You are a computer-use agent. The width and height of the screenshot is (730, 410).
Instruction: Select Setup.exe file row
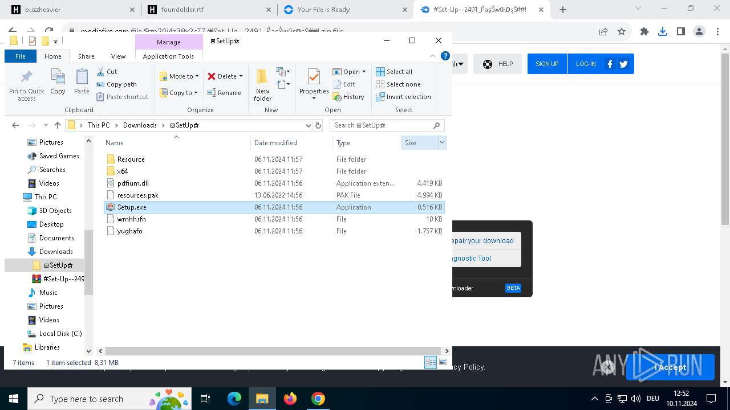click(x=274, y=207)
